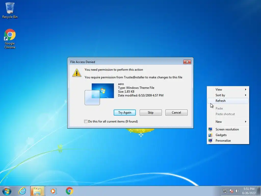Screen dimensions: 261x196
Task: Open Screen resolution from context menu
Action: 228,129
